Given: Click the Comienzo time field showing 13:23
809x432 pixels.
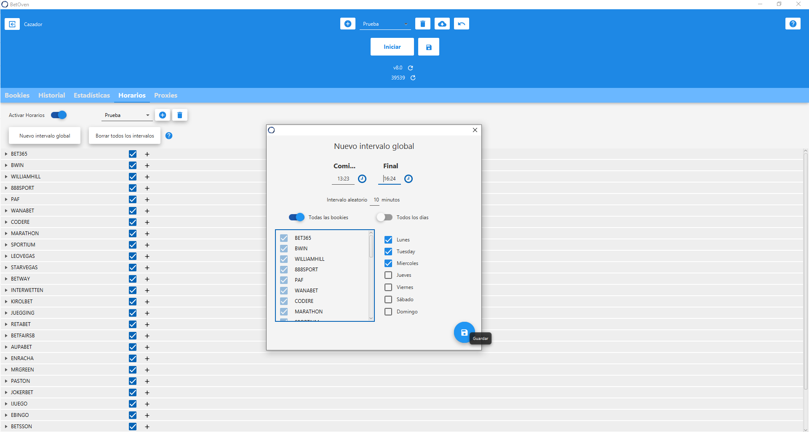Looking at the screenshot, I should [343, 179].
